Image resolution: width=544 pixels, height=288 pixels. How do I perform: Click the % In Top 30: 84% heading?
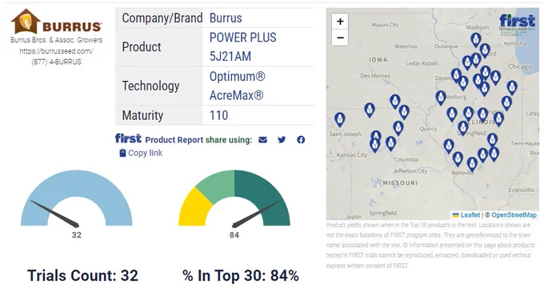[x=241, y=275]
